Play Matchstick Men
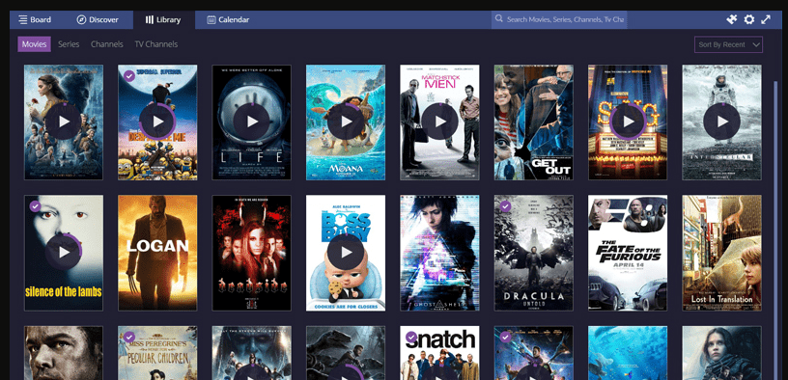This screenshot has height=380, width=788. tap(439, 122)
